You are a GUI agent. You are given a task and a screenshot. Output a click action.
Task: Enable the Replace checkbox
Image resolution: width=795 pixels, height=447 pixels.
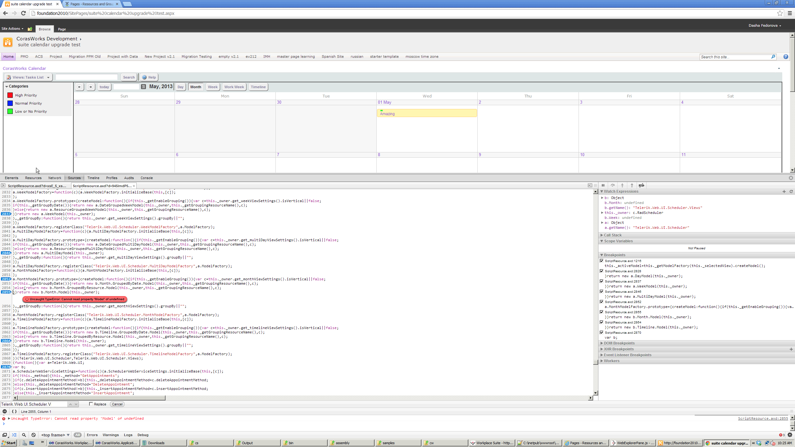pyautogui.click(x=91, y=404)
